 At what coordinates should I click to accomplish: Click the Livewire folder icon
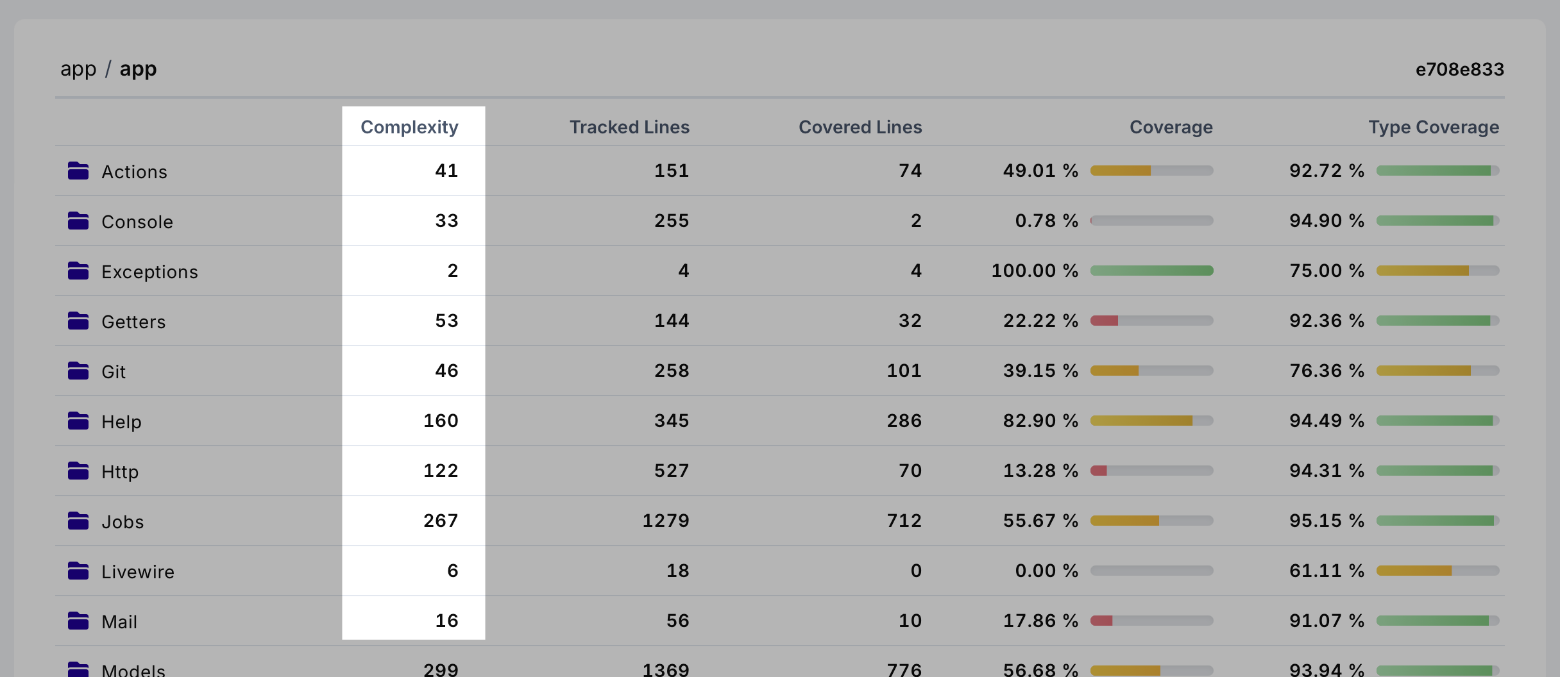(x=78, y=571)
